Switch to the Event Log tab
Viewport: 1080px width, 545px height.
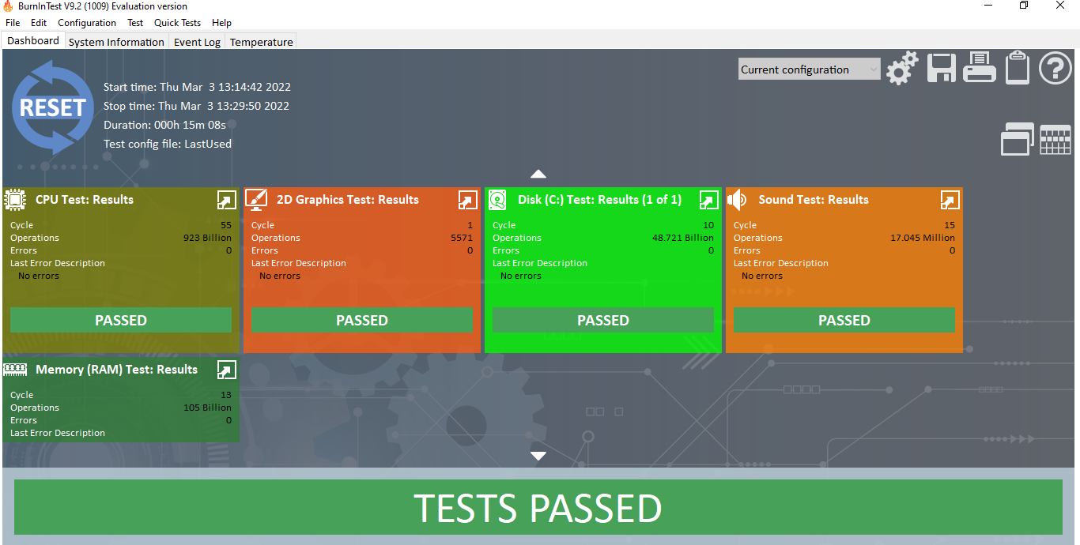coord(197,42)
